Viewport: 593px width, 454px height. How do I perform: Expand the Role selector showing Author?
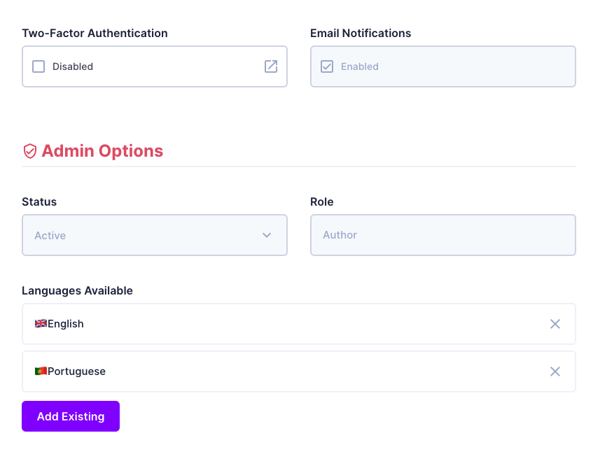click(x=442, y=235)
